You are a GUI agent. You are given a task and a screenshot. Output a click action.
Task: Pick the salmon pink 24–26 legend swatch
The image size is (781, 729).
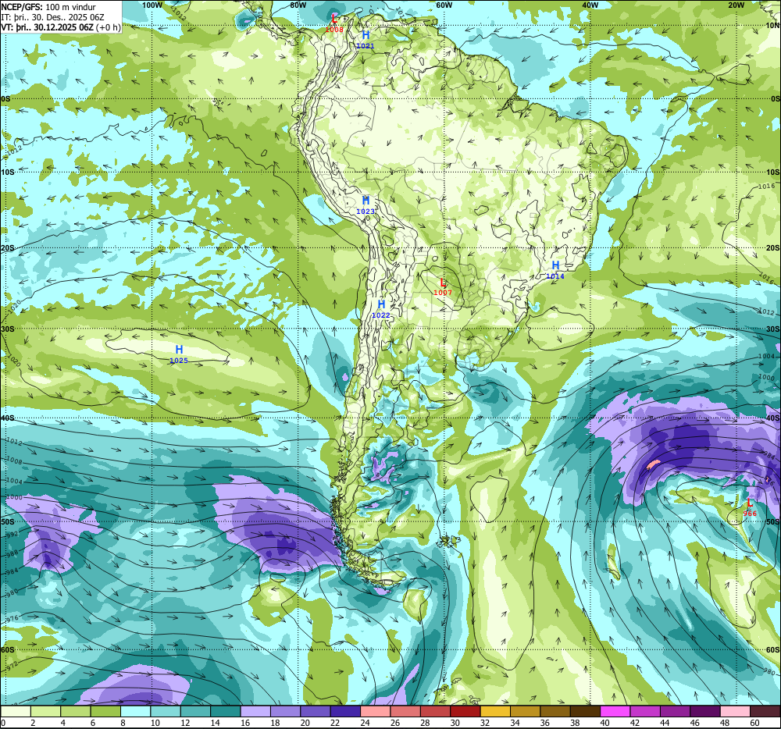pos(376,711)
